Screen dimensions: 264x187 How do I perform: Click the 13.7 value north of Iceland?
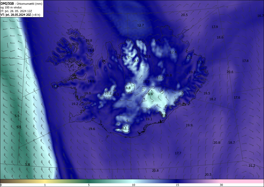point(141,25)
